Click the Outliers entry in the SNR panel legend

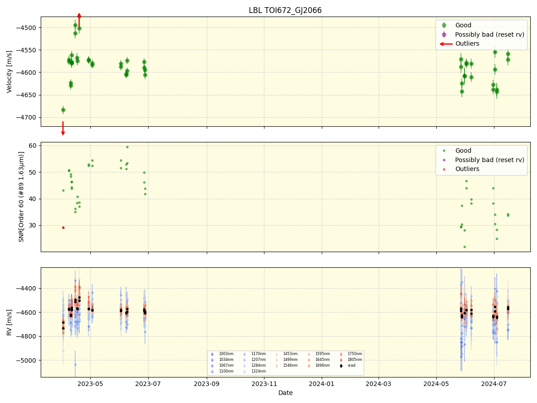coord(467,169)
